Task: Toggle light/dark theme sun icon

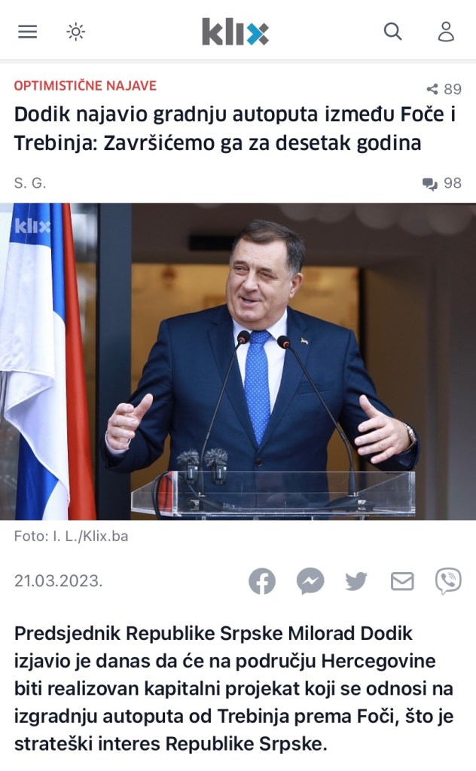Action: pyautogui.click(x=75, y=32)
